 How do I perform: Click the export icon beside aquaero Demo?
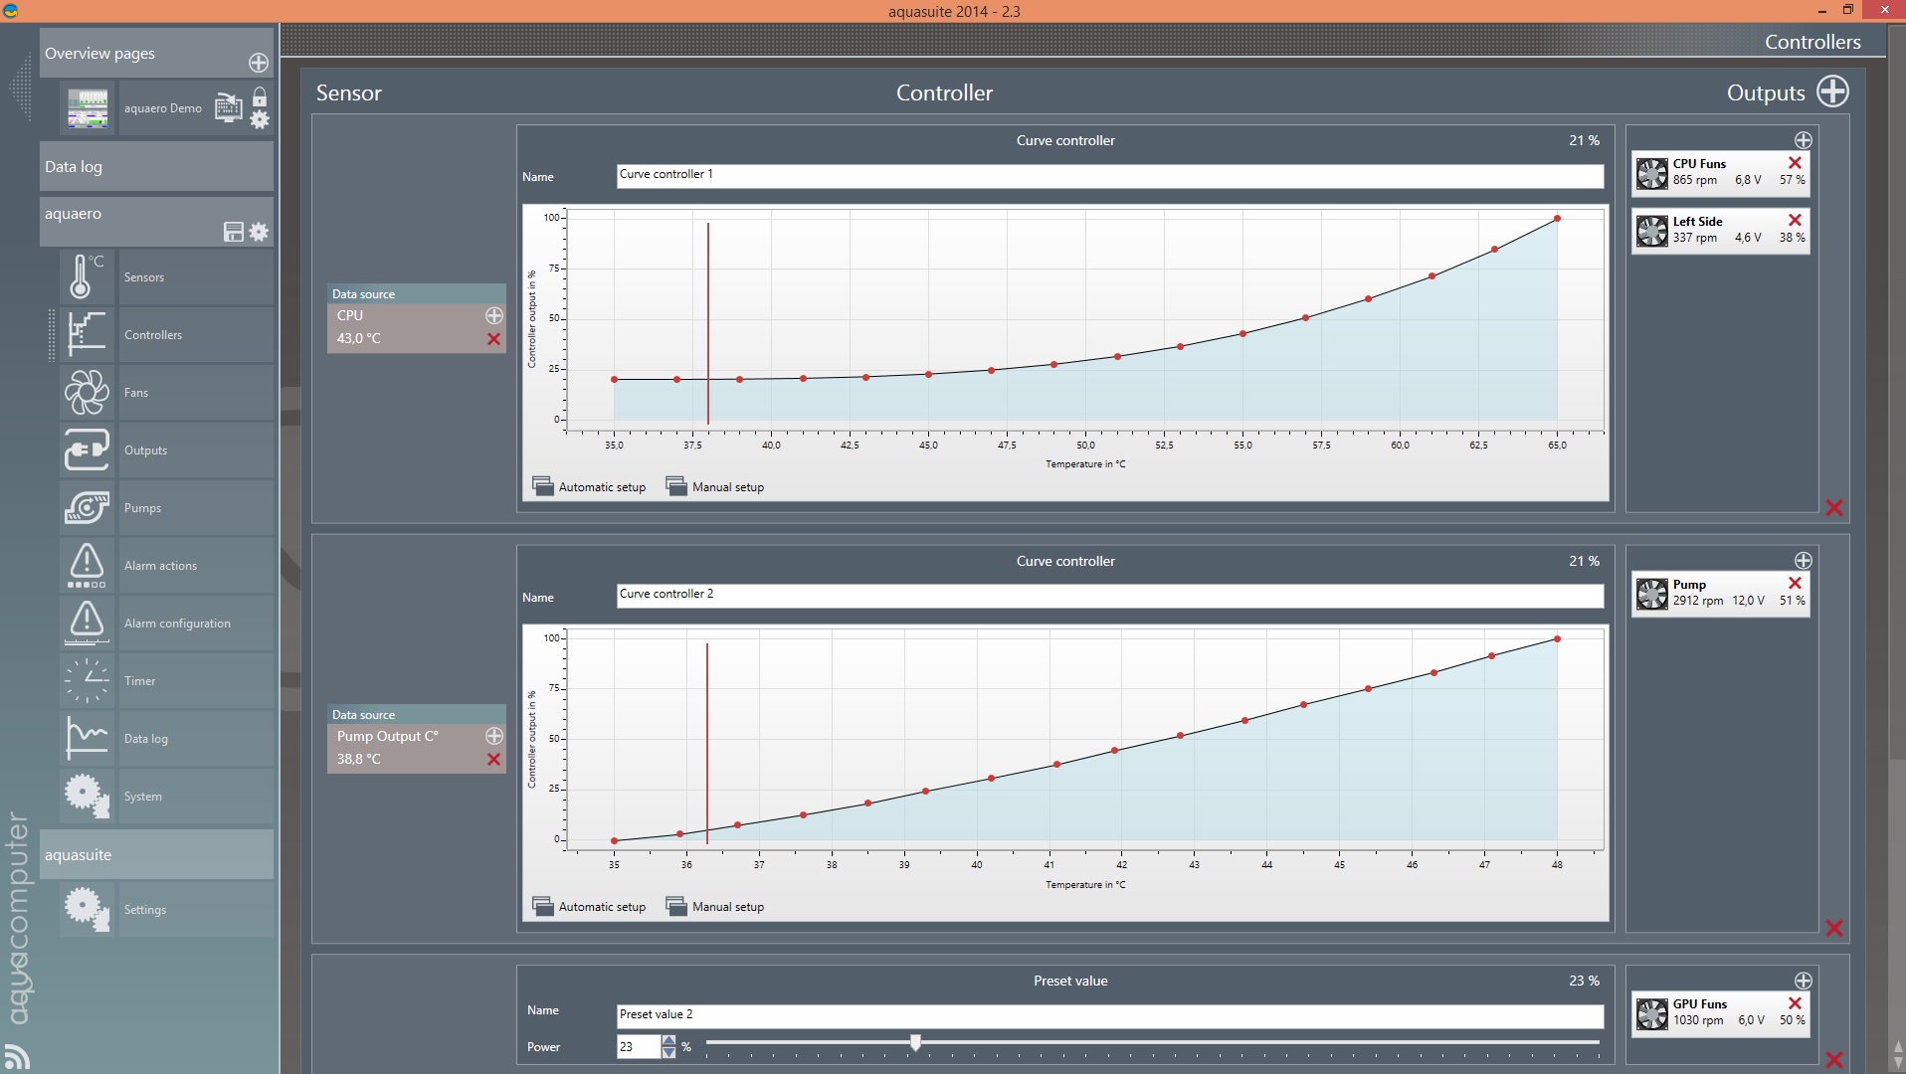click(x=229, y=107)
